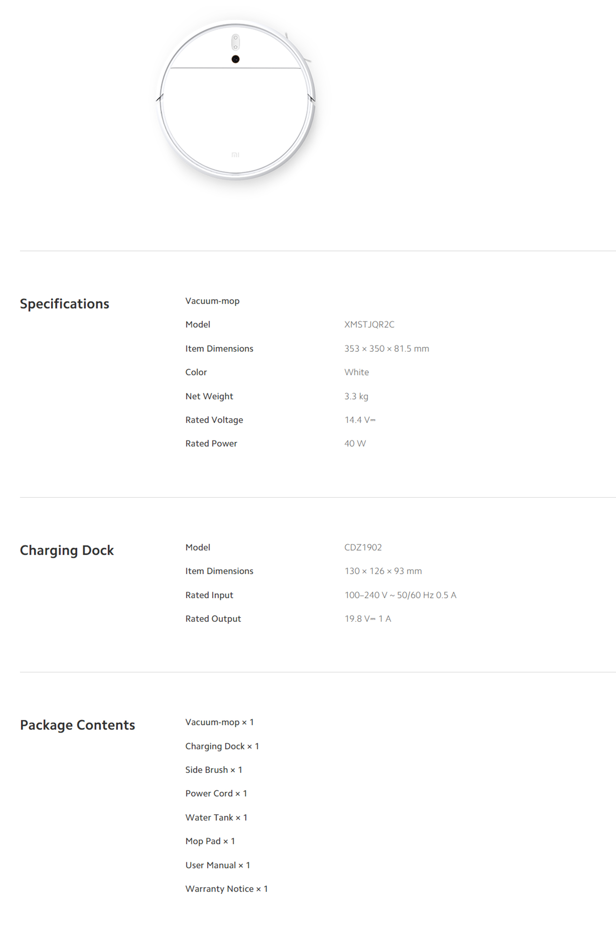
Task: Click the 3.3 kg net weight value
Action: (356, 396)
